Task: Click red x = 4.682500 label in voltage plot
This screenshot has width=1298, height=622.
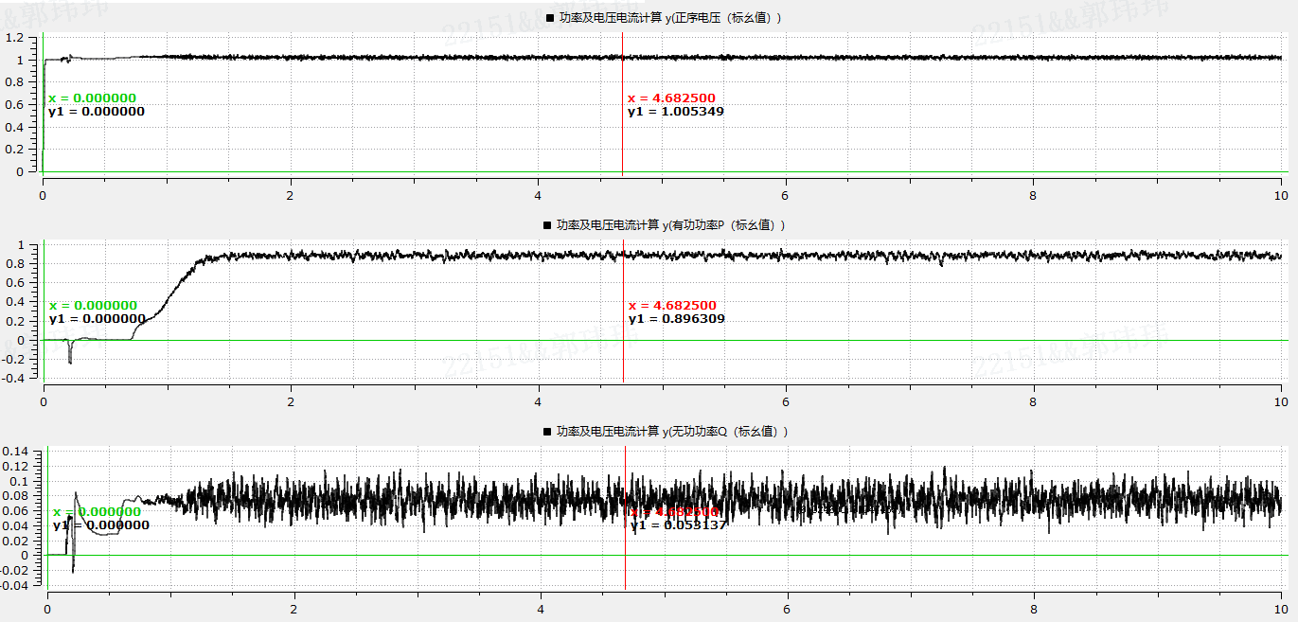Action: tap(671, 98)
